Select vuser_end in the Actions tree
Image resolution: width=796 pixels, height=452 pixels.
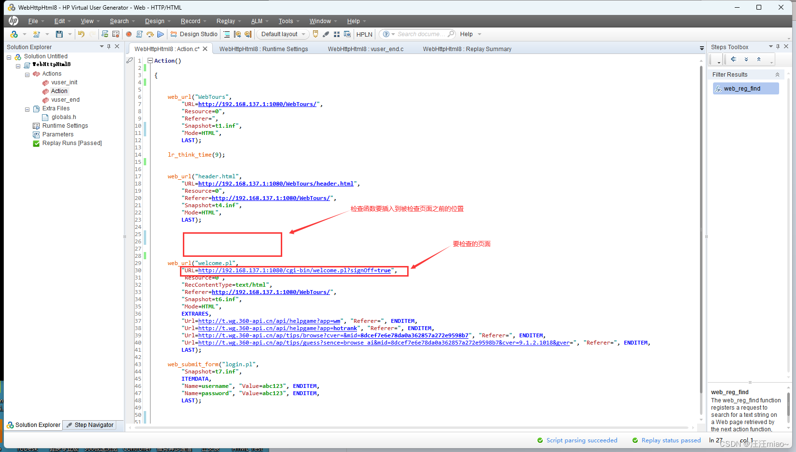65,100
